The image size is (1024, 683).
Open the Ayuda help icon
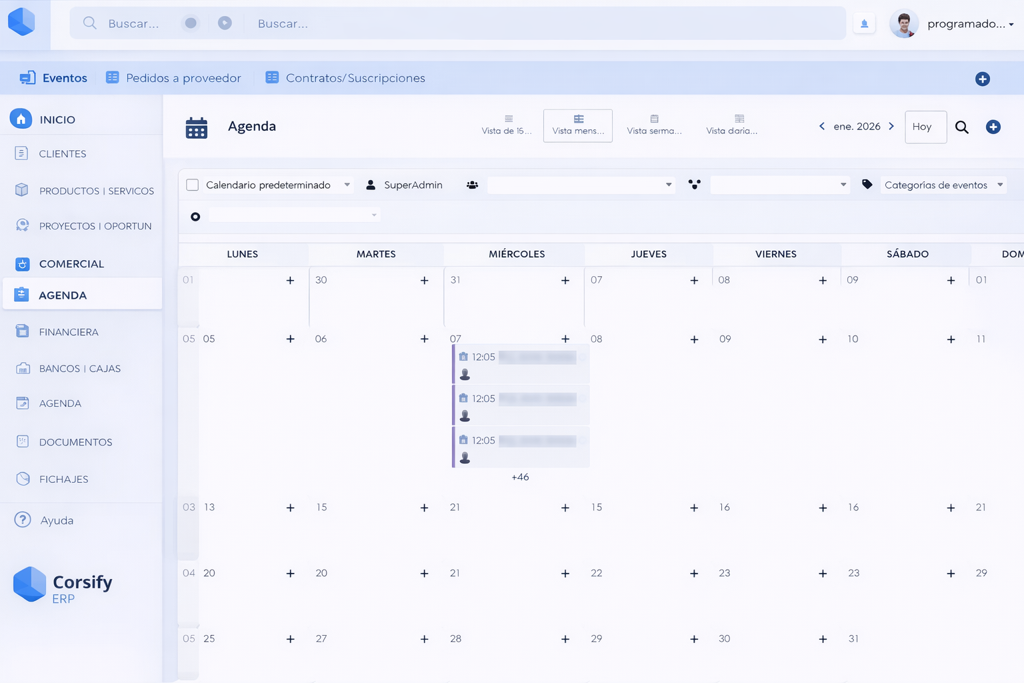coord(23,520)
